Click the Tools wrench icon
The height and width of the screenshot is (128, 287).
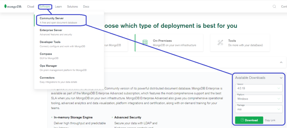(x=220, y=43)
